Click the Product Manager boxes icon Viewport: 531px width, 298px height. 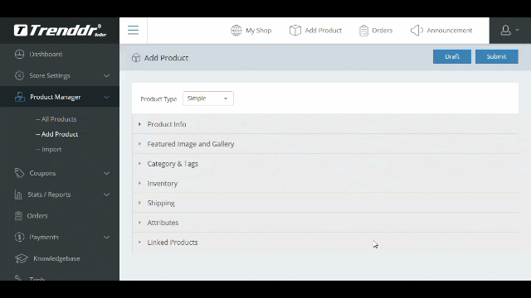[20, 97]
